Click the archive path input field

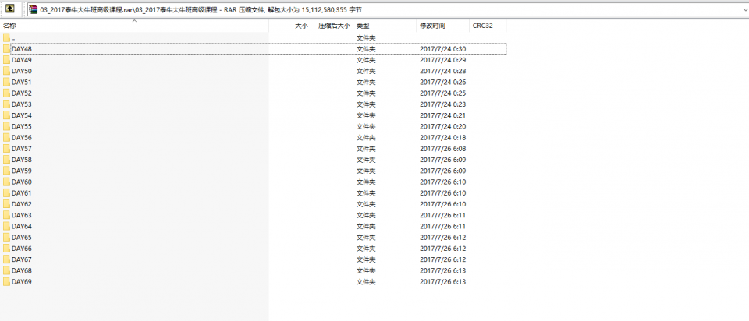pyautogui.click(x=388, y=9)
